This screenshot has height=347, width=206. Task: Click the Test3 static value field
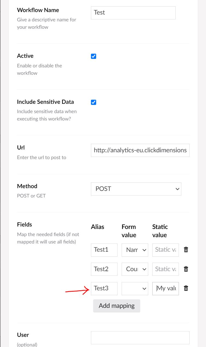(x=165, y=288)
